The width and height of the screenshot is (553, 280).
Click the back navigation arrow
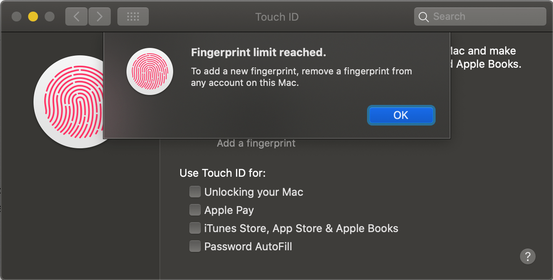coord(76,16)
